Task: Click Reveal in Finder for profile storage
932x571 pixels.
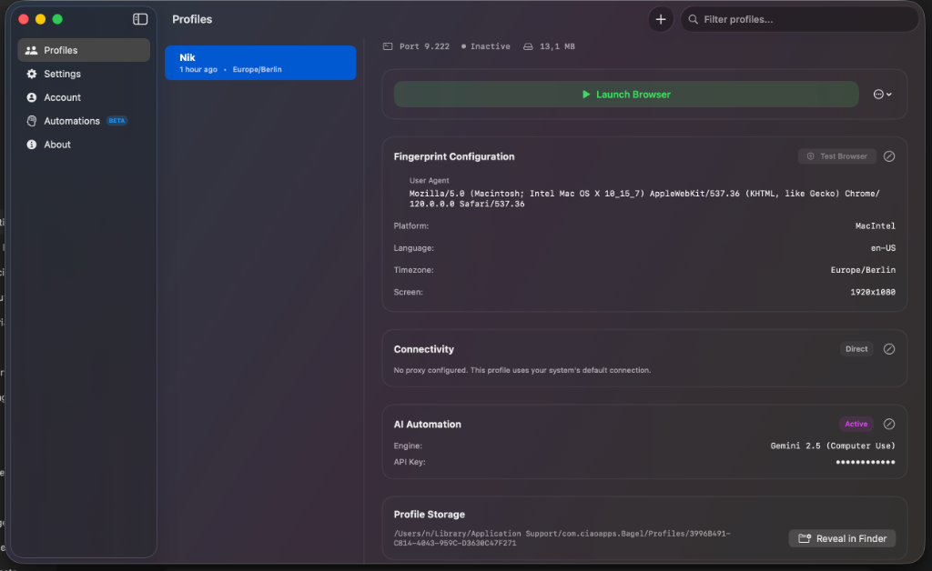Action: click(x=842, y=537)
